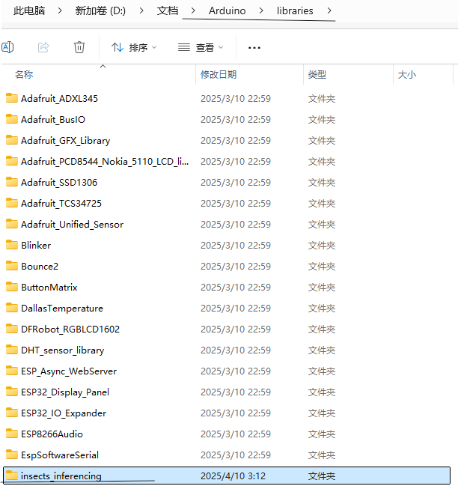This screenshot has height=489, width=458.
Task: Click the Adafruit_PCD8544_Nokia_5110_LCD folder icon
Action: (x=12, y=161)
